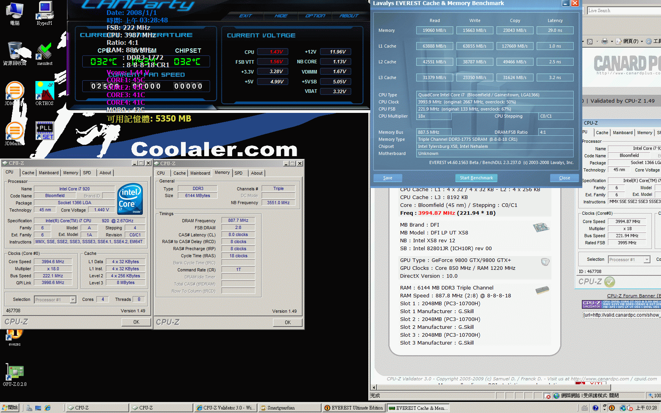Expand the RSS feeds dropdown arrow
Image resolution: width=661 pixels, height=413 pixels.
tap(597, 41)
